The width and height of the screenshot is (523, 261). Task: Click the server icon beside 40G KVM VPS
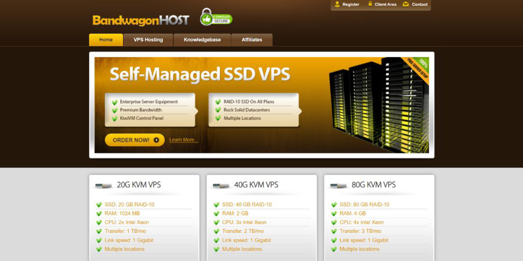coord(221,186)
